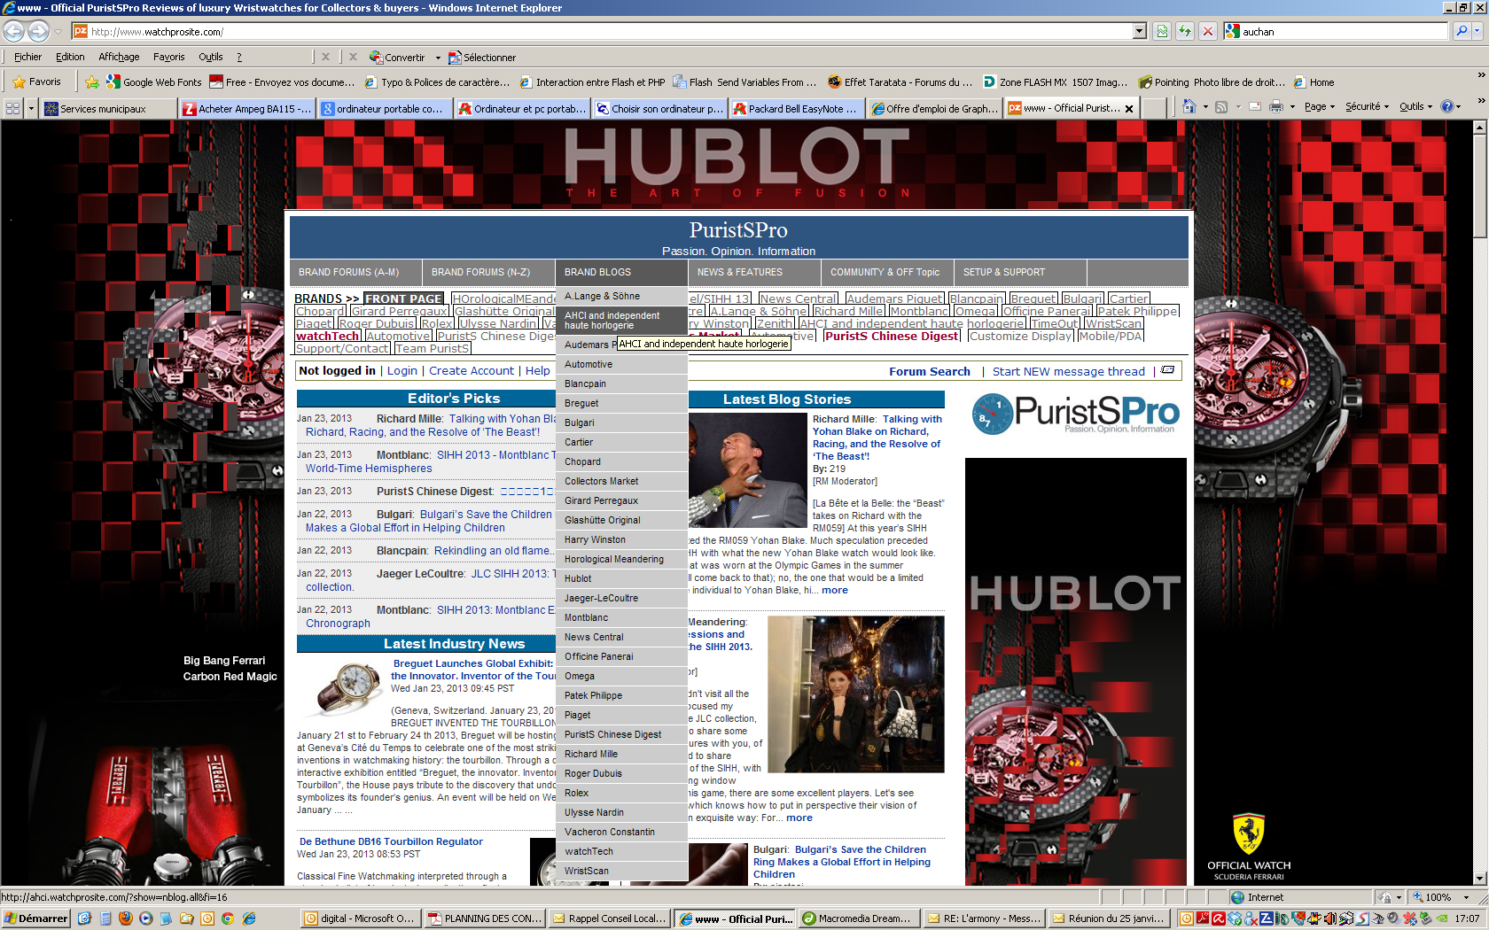Open the command bar Outils dropdown
Viewport: 1489px width, 930px height.
click(1416, 107)
